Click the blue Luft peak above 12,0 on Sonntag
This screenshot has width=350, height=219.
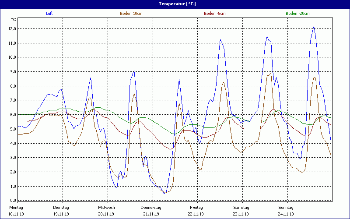coord(314,27)
